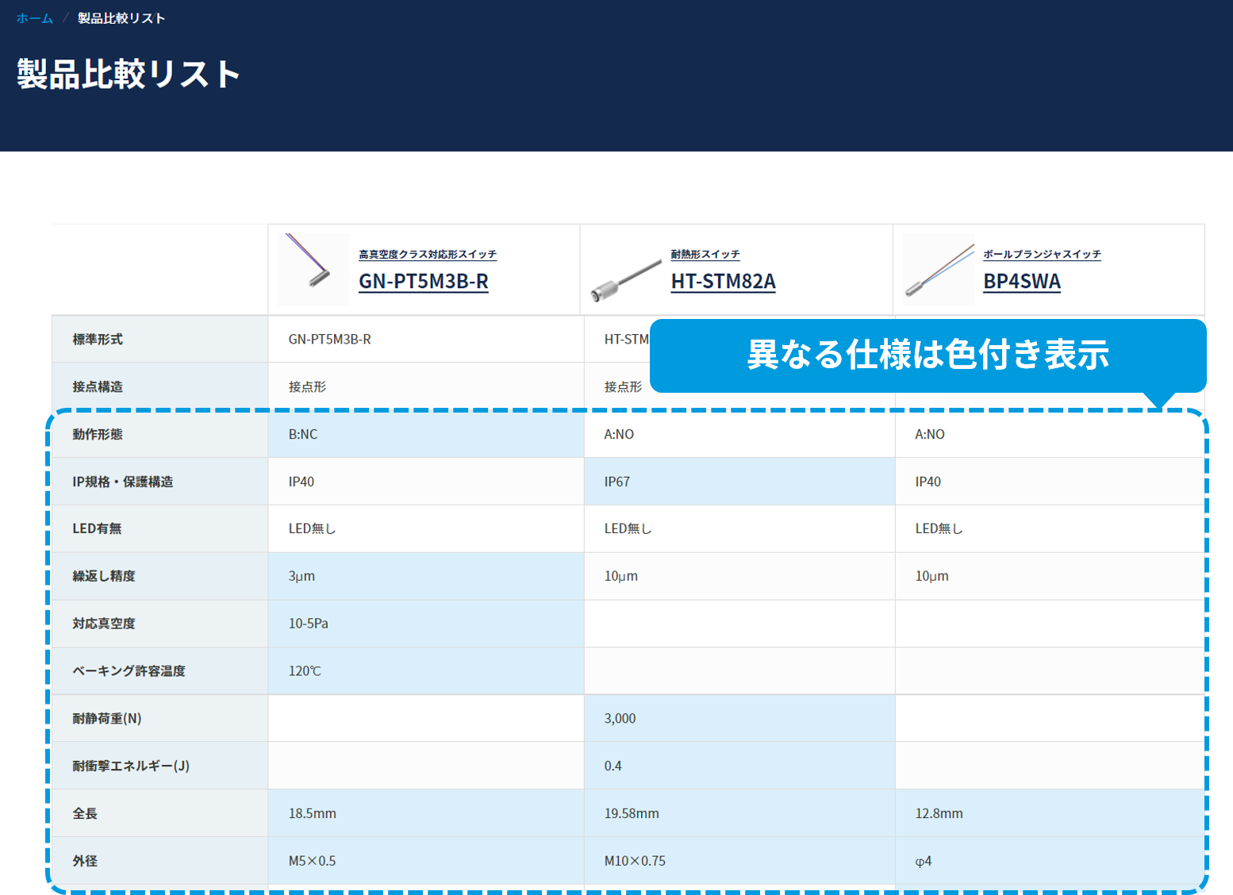Click the IP67 cell
The image size is (1233, 895).
pyautogui.click(x=739, y=482)
